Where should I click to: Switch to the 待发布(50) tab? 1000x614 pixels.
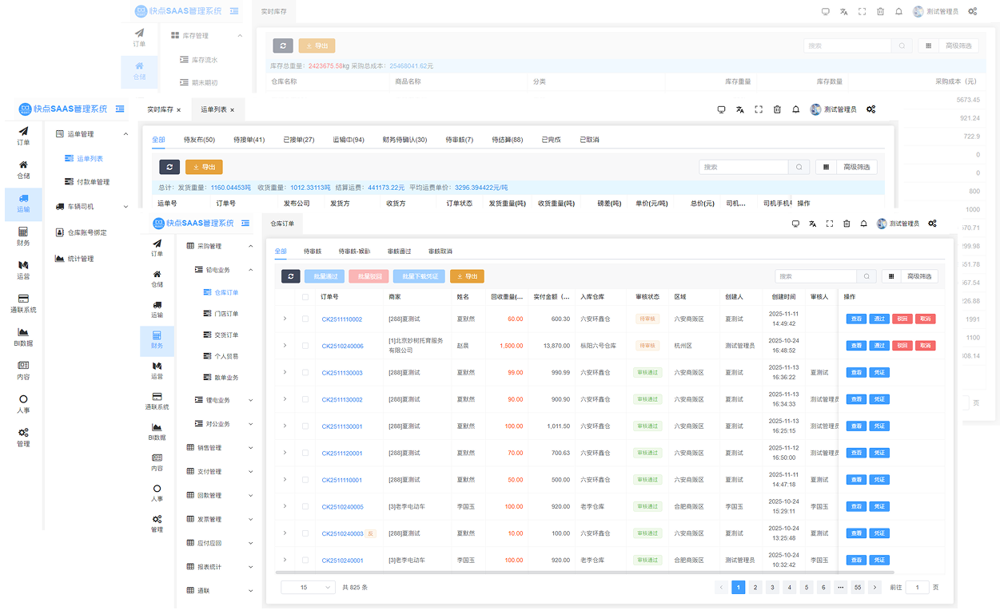[199, 140]
